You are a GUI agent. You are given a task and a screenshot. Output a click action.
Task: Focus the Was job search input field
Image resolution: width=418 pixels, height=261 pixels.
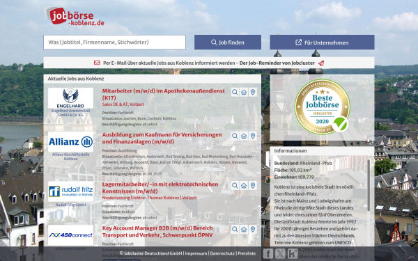click(x=115, y=42)
